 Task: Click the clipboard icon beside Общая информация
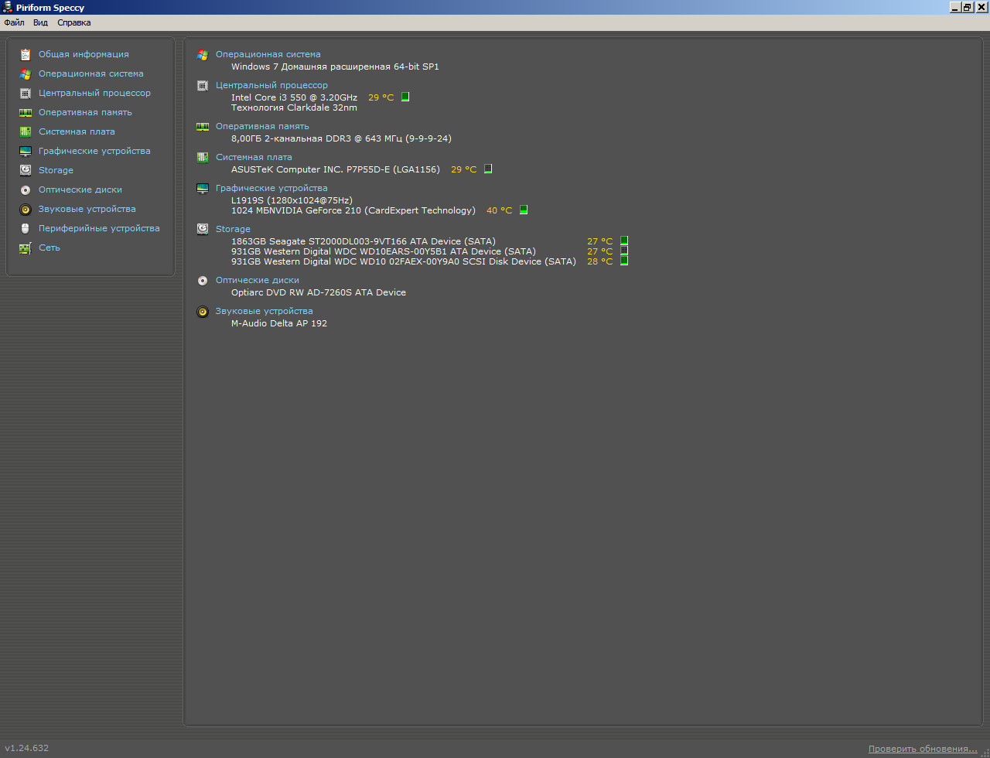(x=26, y=54)
